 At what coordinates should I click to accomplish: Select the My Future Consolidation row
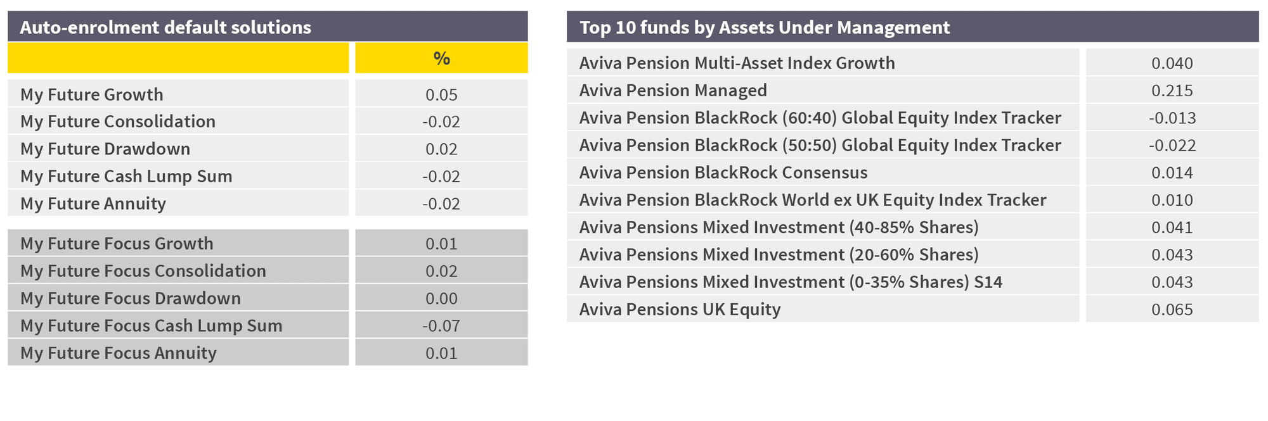click(x=268, y=121)
